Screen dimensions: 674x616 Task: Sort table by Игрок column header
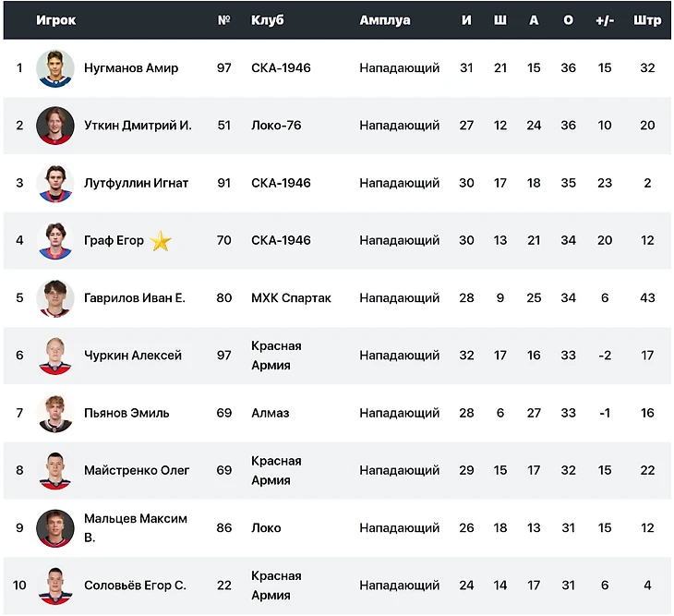click(56, 20)
